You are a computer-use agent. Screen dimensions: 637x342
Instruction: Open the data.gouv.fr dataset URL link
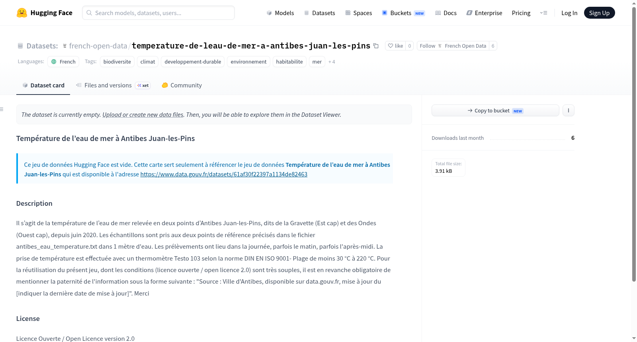point(224,174)
